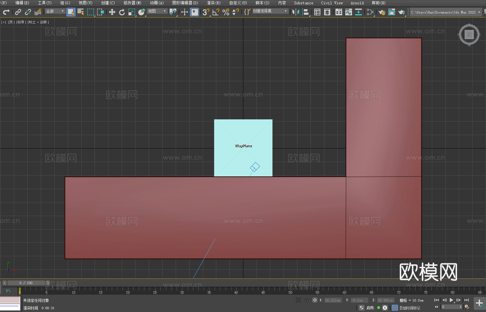Click the [顶] viewport view label

(x=11, y=22)
